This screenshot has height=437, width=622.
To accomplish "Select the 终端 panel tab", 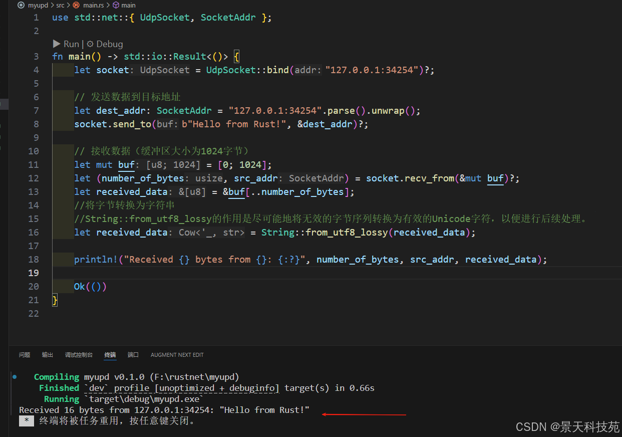I will point(110,355).
